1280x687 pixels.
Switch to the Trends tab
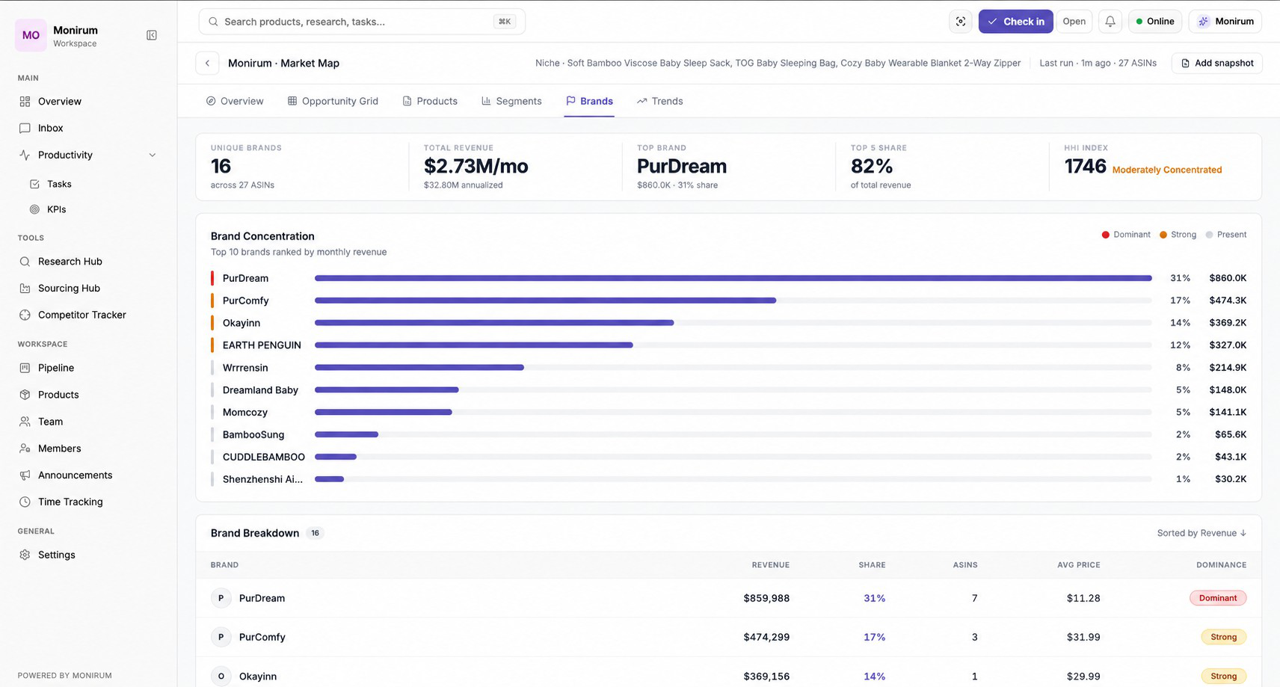click(x=659, y=101)
